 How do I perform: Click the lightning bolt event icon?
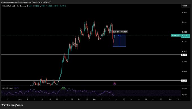pyautogui.click(x=114, y=84)
